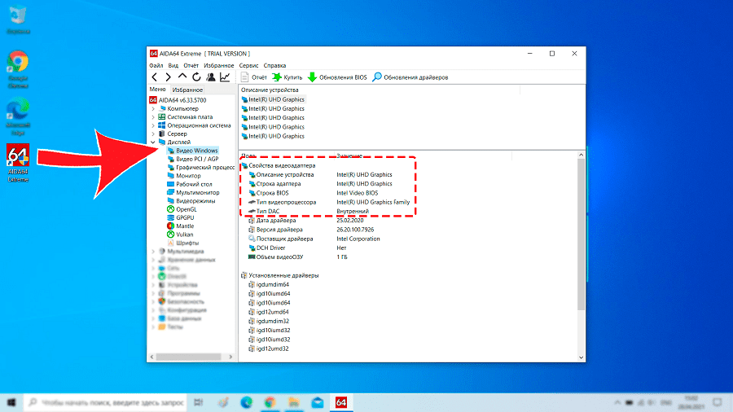The image size is (733, 412).
Task: Open the Вид menu
Action: (x=173, y=65)
